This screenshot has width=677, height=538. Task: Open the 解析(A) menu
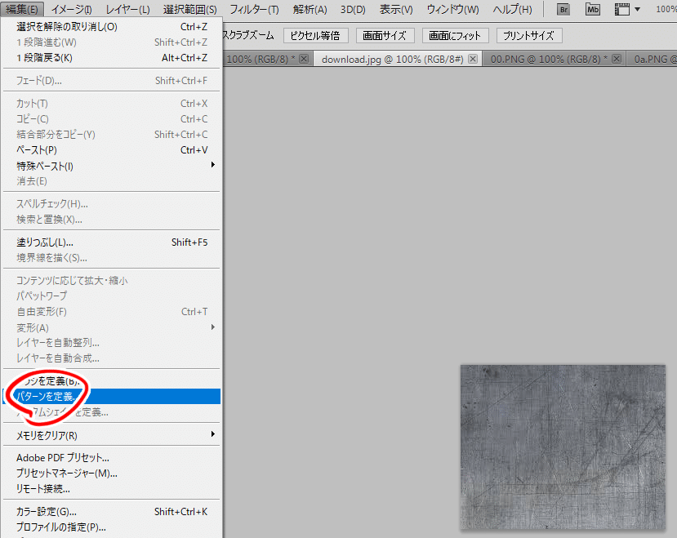(x=310, y=10)
